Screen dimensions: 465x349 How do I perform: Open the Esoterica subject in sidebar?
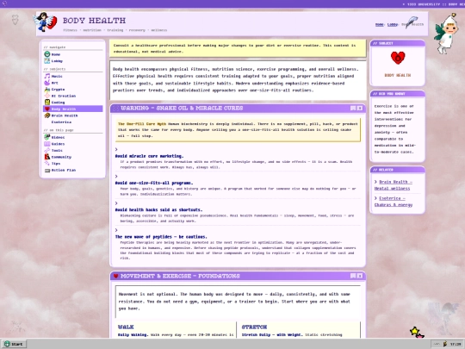pyautogui.click(x=61, y=122)
